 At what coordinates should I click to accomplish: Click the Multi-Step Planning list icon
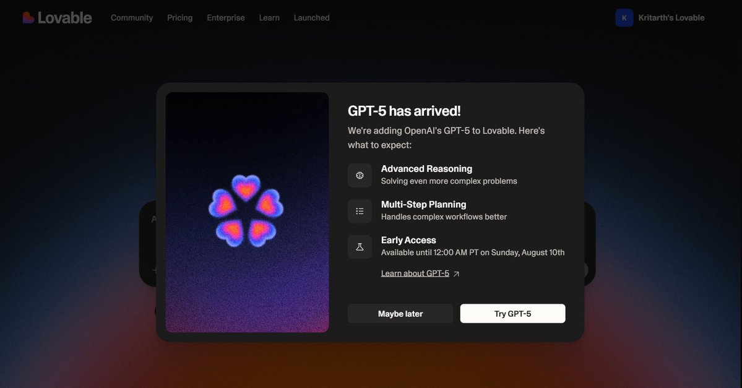pyautogui.click(x=360, y=211)
